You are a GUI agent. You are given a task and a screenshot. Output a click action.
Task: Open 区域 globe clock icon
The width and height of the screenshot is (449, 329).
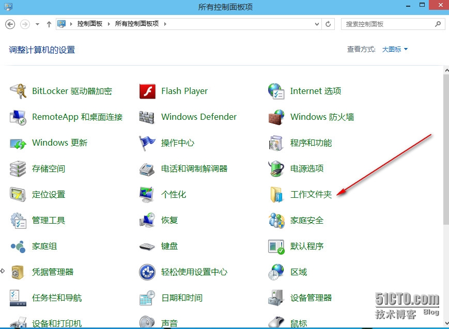[x=276, y=272]
